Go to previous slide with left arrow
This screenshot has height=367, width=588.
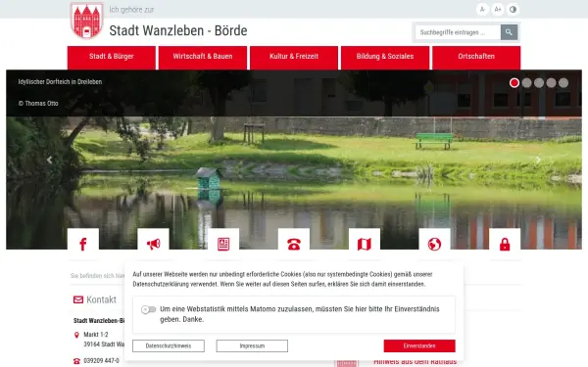[x=49, y=160]
